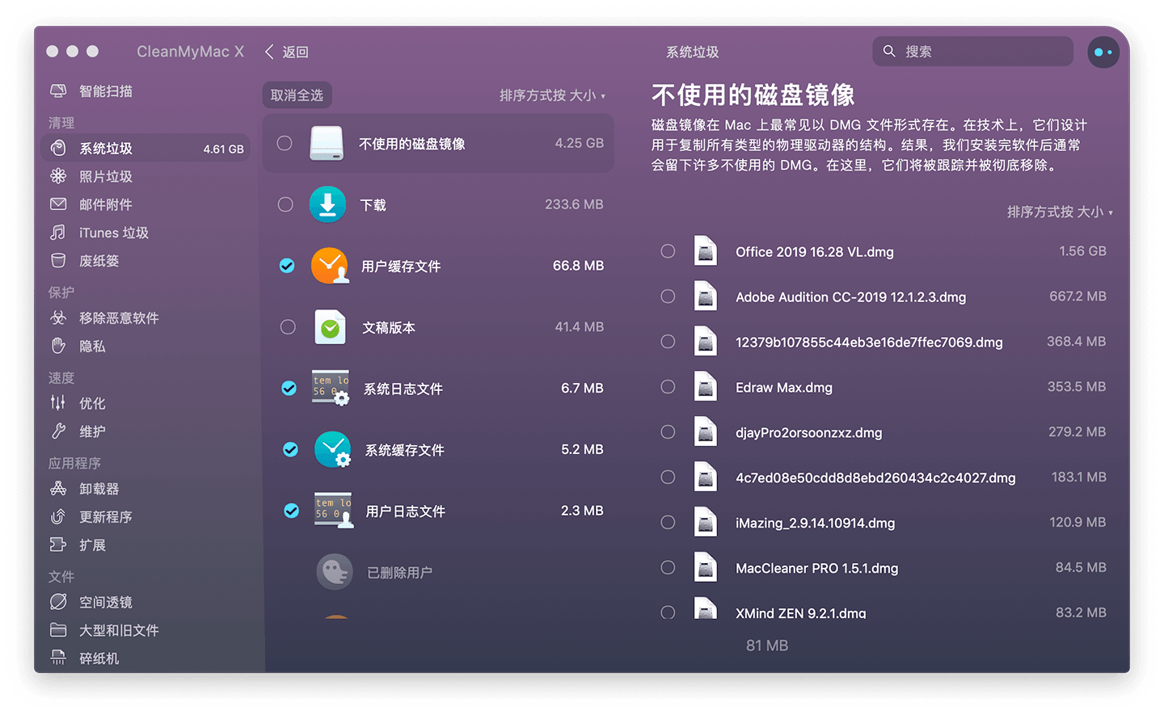The width and height of the screenshot is (1164, 715).
Task: Click the 移除恶意软件 biohazard icon
Action: click(58, 318)
